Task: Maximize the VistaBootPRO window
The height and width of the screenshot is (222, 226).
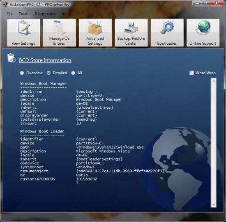Action: point(205,3)
